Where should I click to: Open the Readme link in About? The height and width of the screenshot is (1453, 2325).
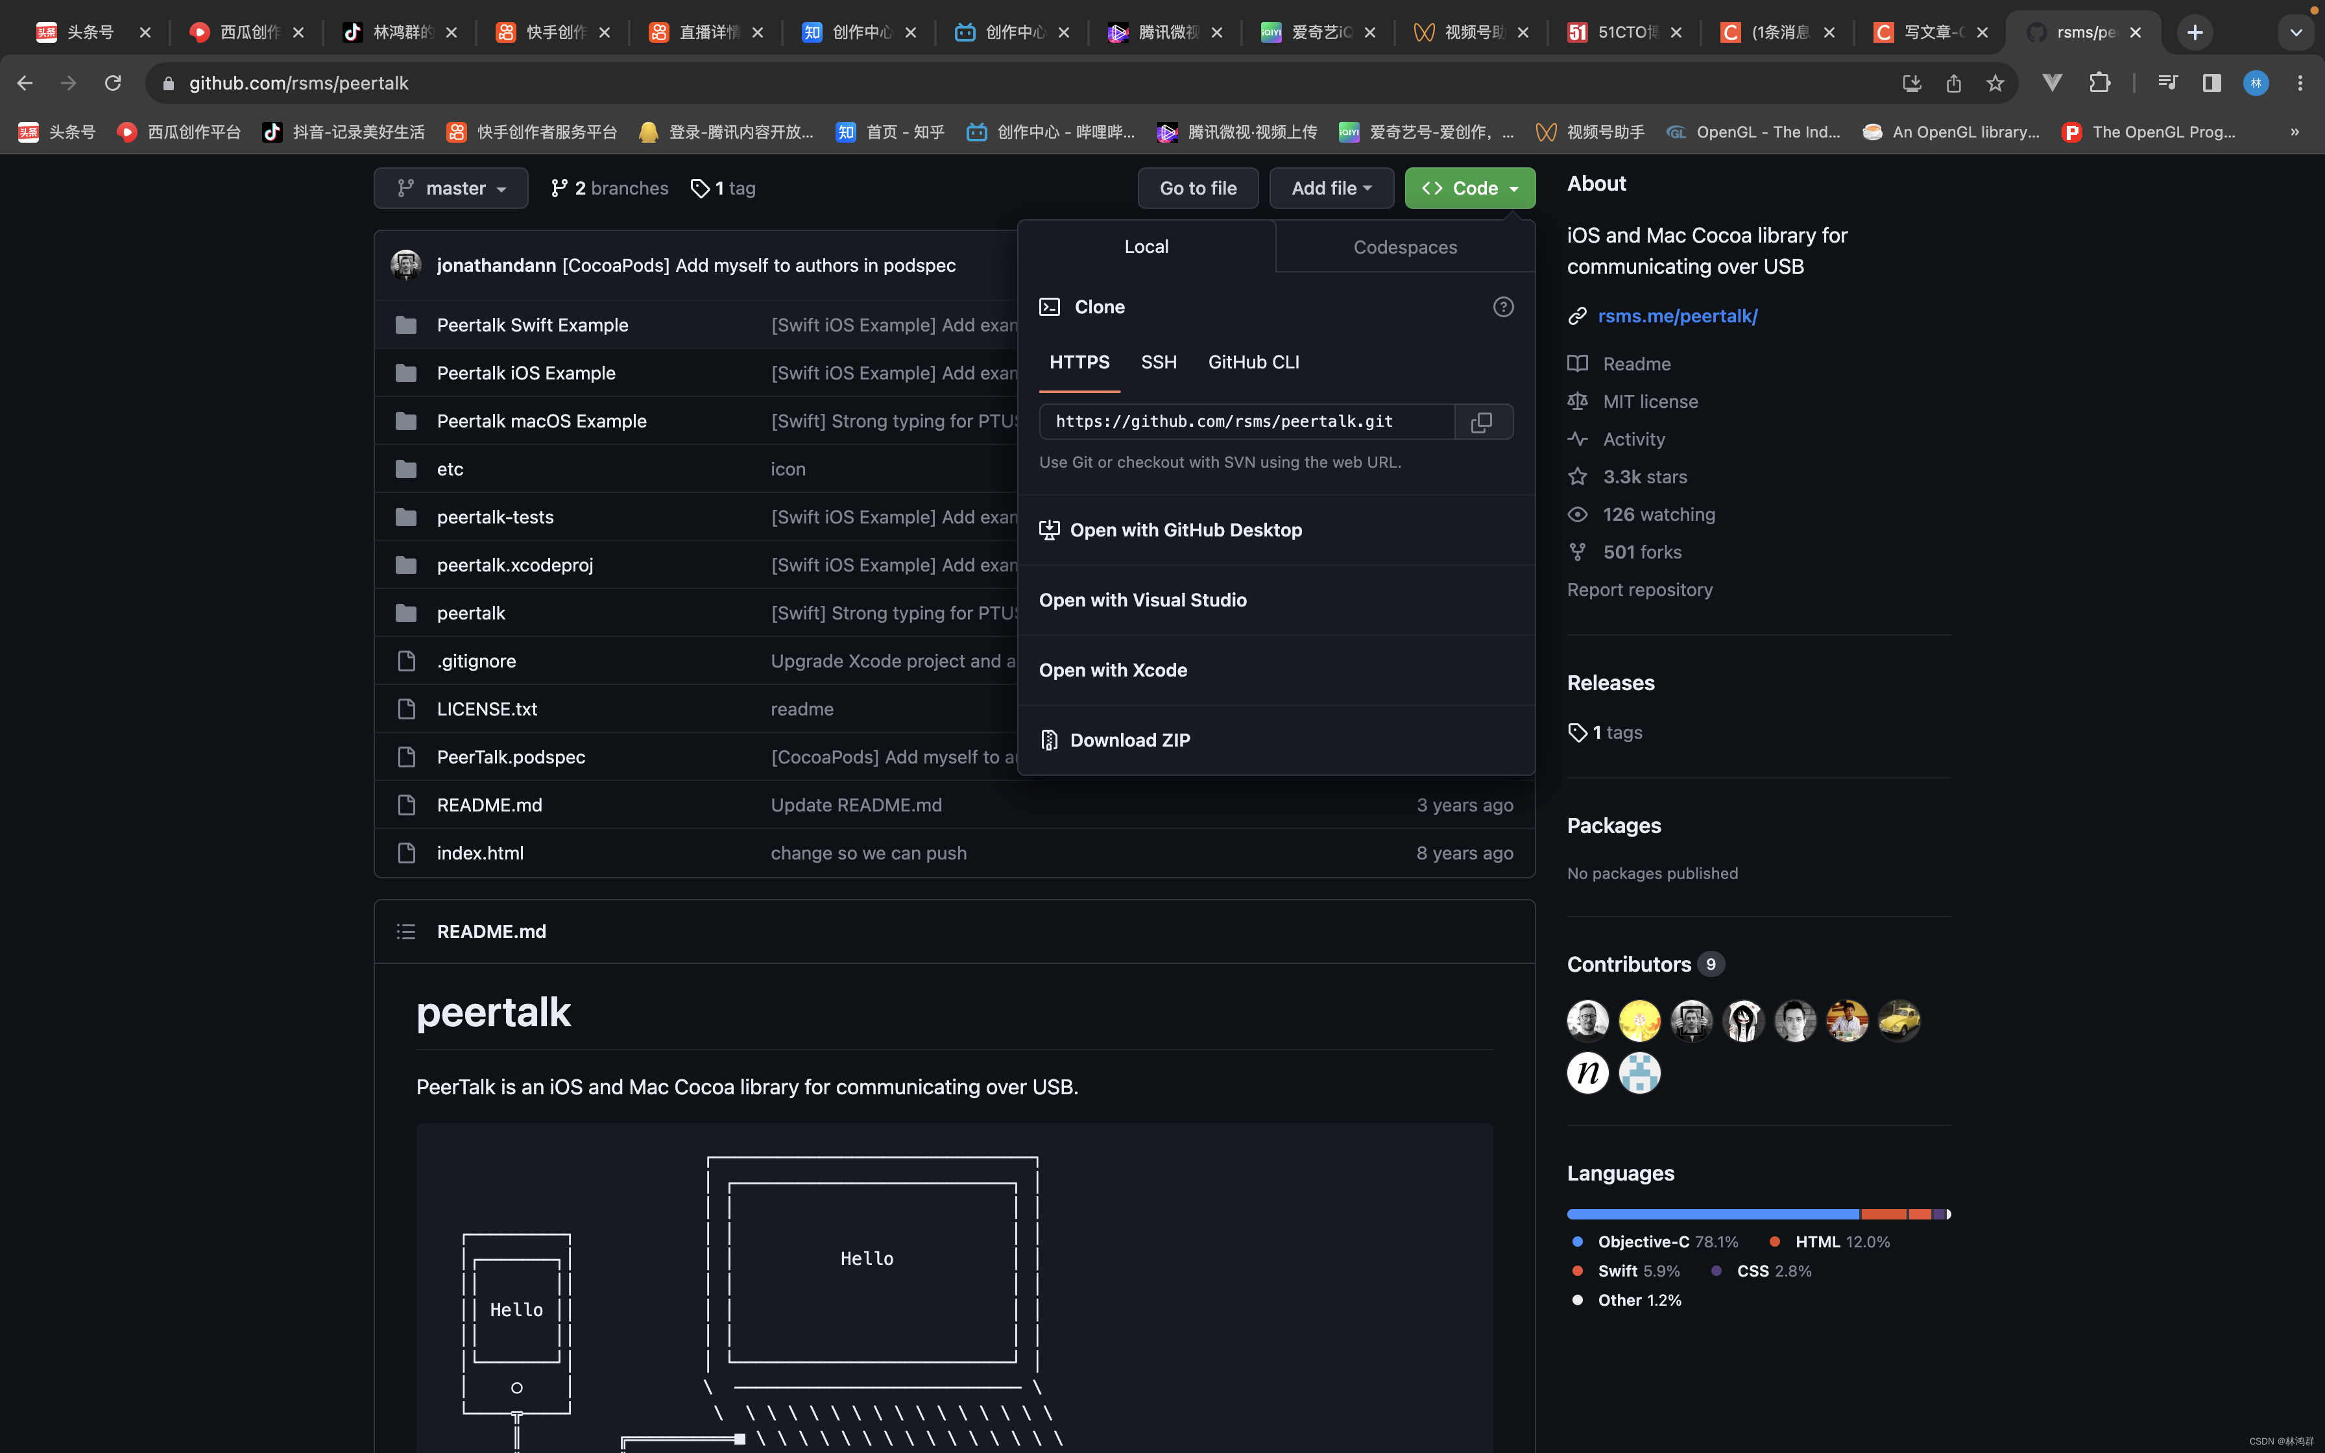(1636, 364)
